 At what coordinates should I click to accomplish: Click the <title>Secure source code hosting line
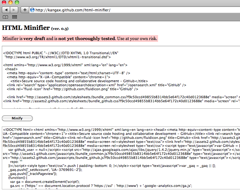(x=79, y=81)
